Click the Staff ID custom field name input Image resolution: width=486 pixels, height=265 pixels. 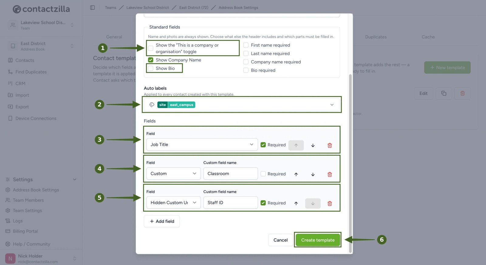coord(231,203)
